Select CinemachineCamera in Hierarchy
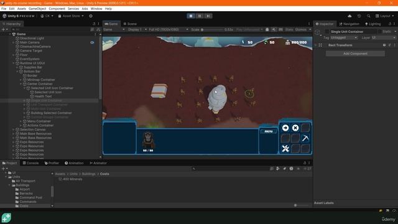 (x=35, y=47)
